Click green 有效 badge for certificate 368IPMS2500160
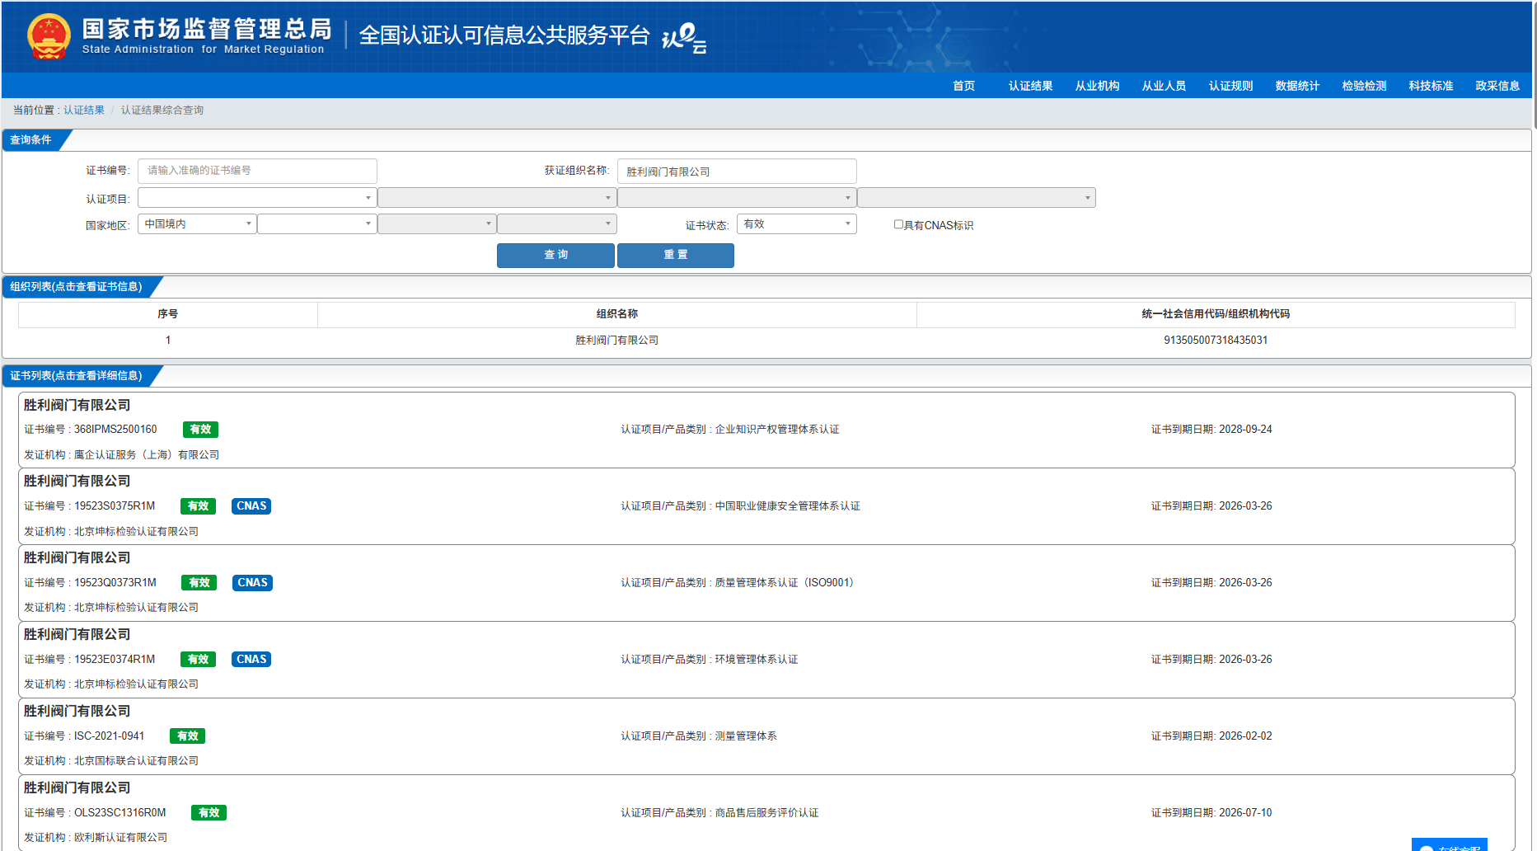This screenshot has width=1537, height=851. 200,430
